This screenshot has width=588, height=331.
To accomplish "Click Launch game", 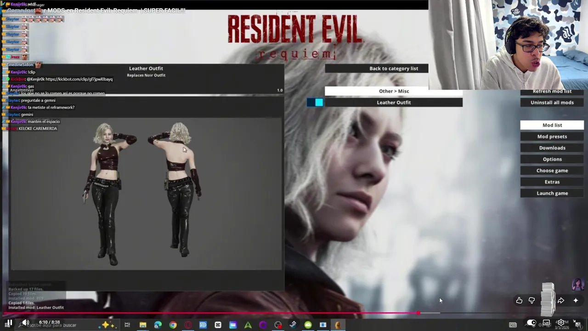I will [552, 194].
